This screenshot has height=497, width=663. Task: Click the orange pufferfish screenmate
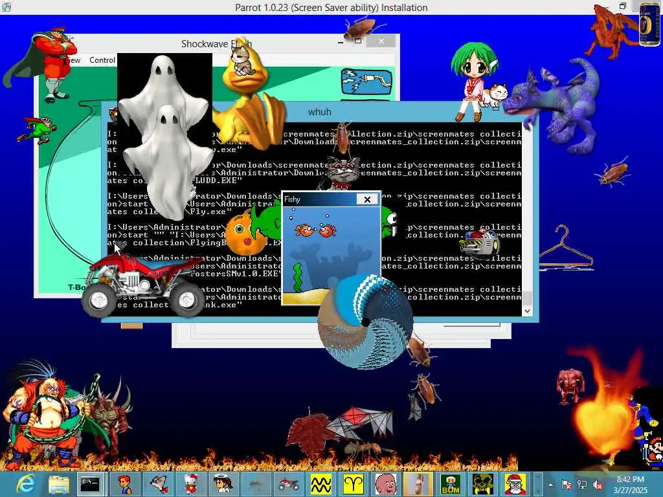(243, 236)
